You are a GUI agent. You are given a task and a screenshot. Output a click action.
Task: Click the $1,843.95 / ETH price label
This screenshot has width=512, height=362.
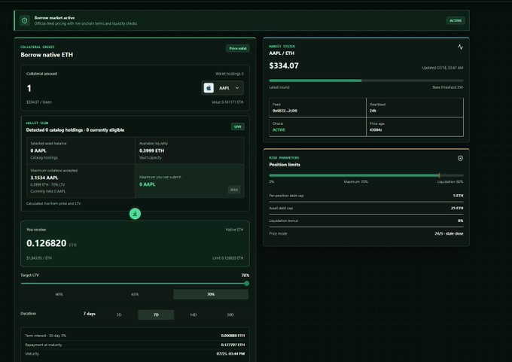click(39, 258)
